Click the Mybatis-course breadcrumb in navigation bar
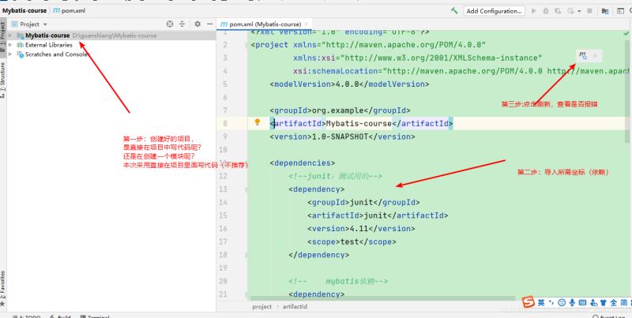The width and height of the screenshot is (632, 318). (x=23, y=11)
